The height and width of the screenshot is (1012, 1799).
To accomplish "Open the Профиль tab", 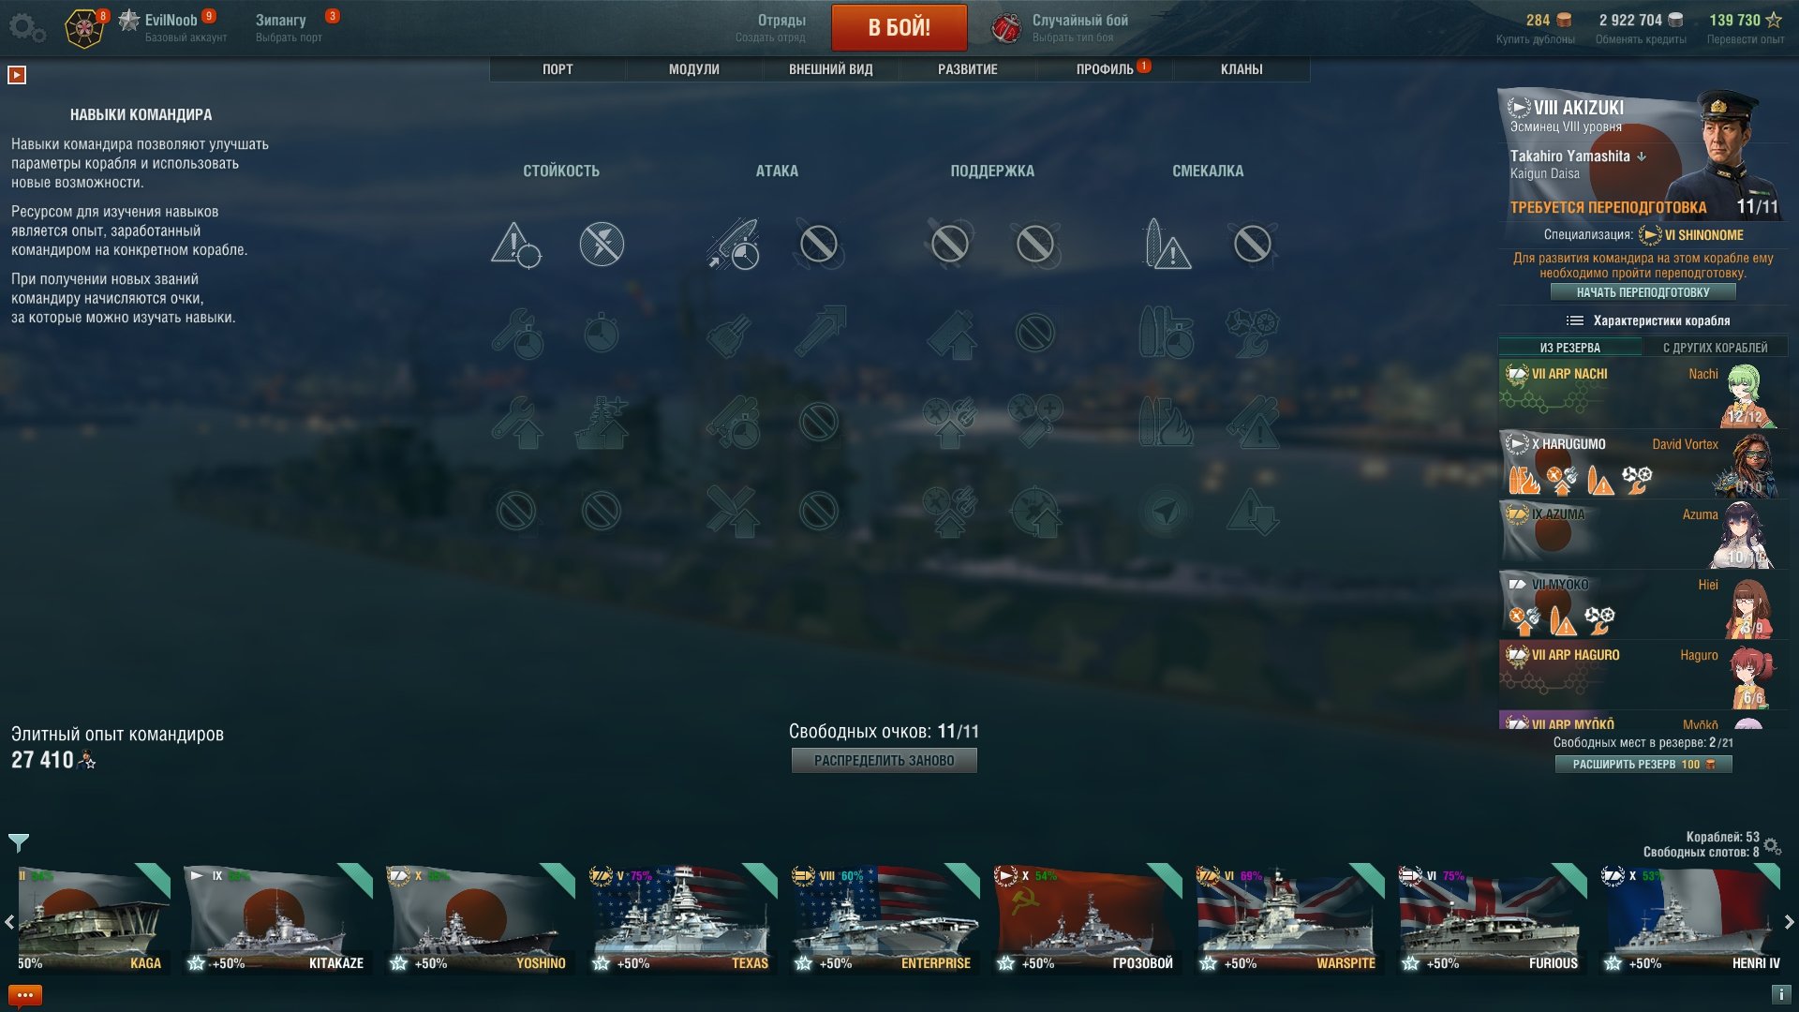I will [1105, 69].
